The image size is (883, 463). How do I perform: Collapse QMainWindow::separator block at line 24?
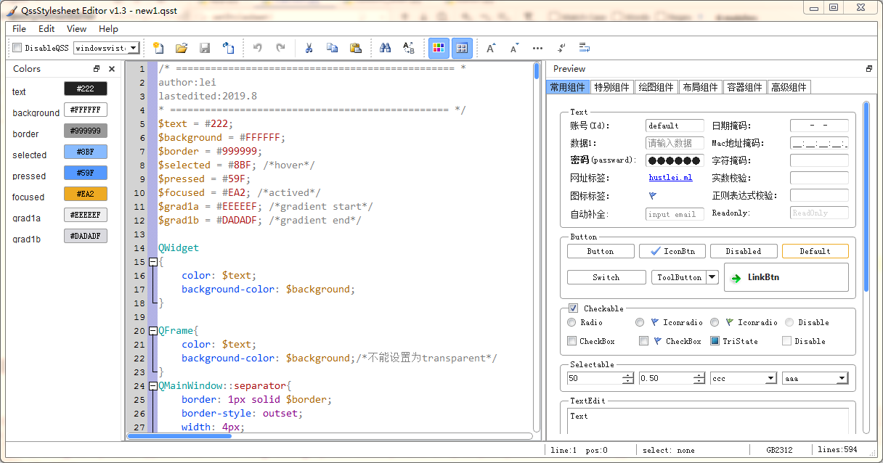tap(152, 386)
